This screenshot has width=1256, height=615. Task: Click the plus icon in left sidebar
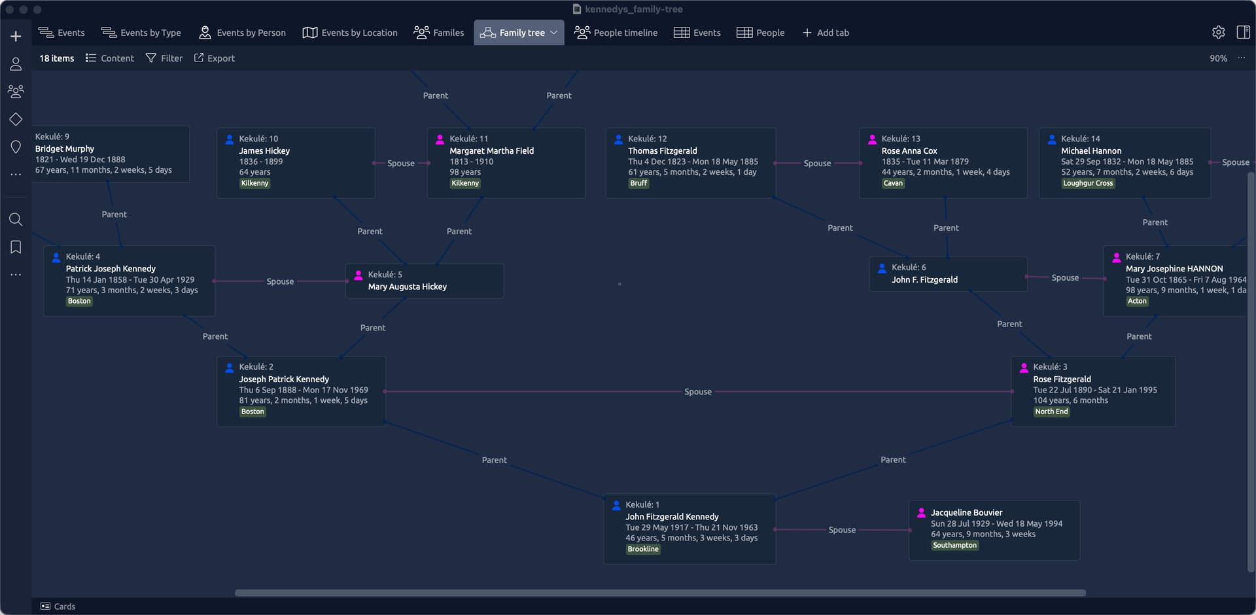tap(16, 37)
